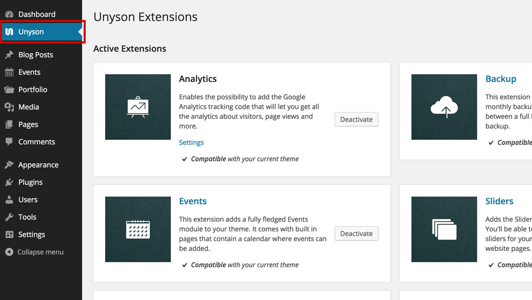Click the Media sidebar icon

pyautogui.click(x=9, y=107)
